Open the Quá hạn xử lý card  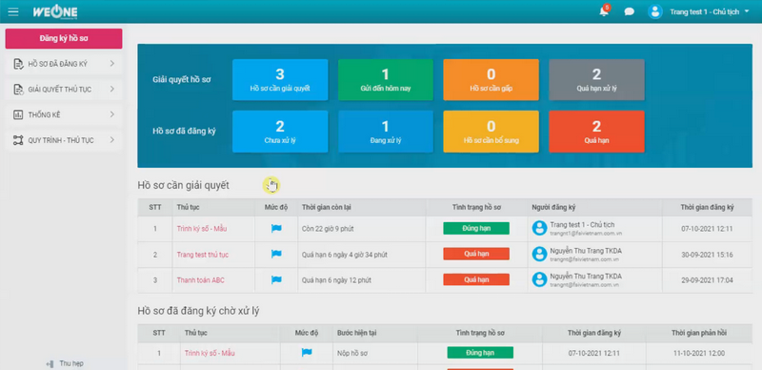coord(597,80)
